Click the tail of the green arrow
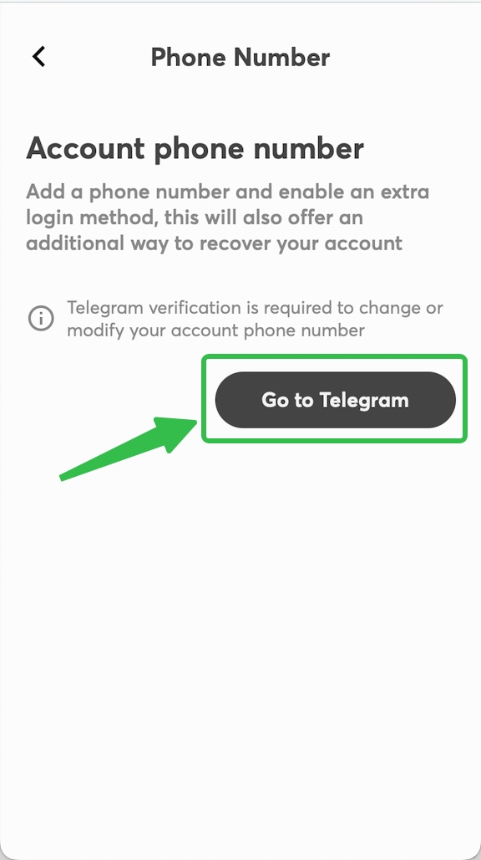The width and height of the screenshot is (481, 860). click(68, 475)
